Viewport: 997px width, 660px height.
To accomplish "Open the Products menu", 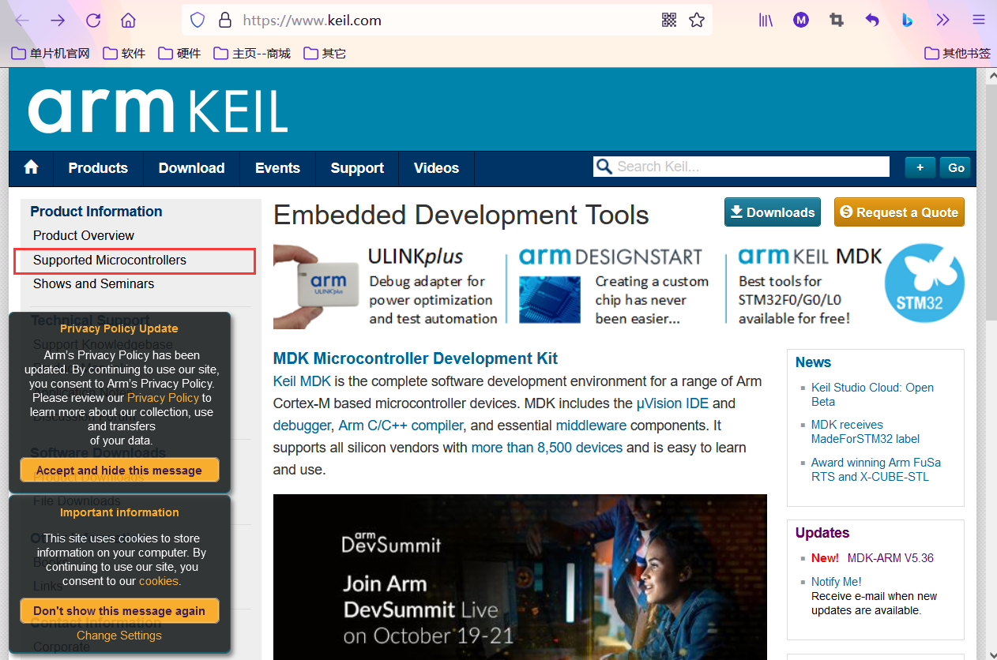I will 98,168.
